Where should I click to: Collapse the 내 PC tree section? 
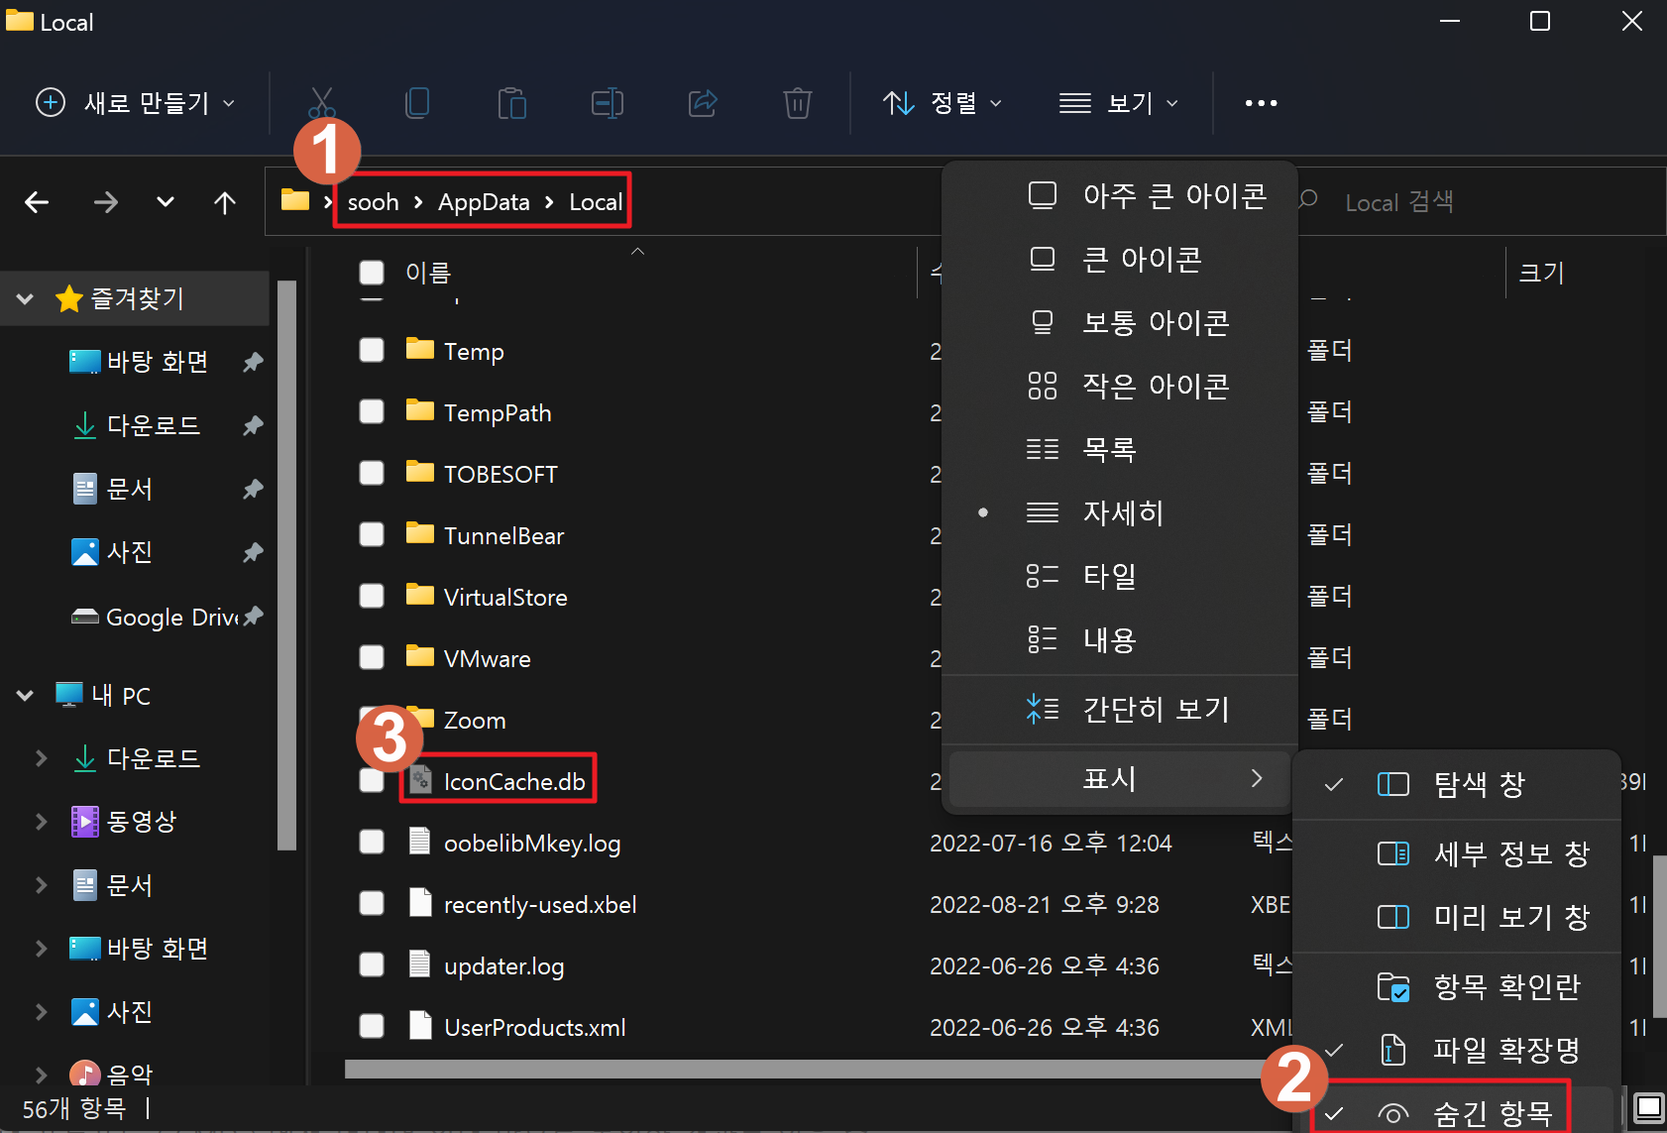24,695
